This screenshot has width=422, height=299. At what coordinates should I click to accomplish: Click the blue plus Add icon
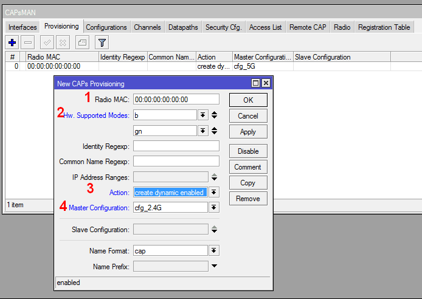12,42
